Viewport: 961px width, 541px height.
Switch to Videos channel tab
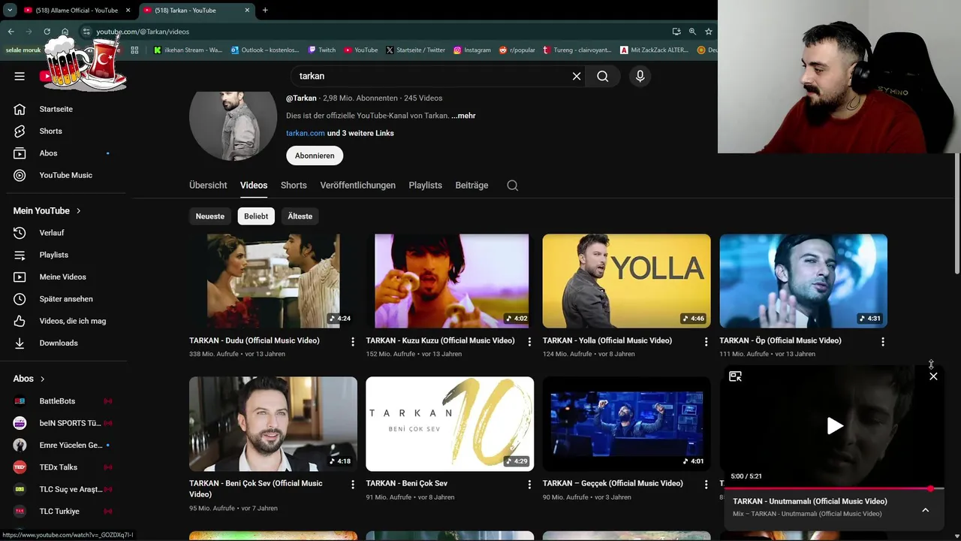pos(254,186)
